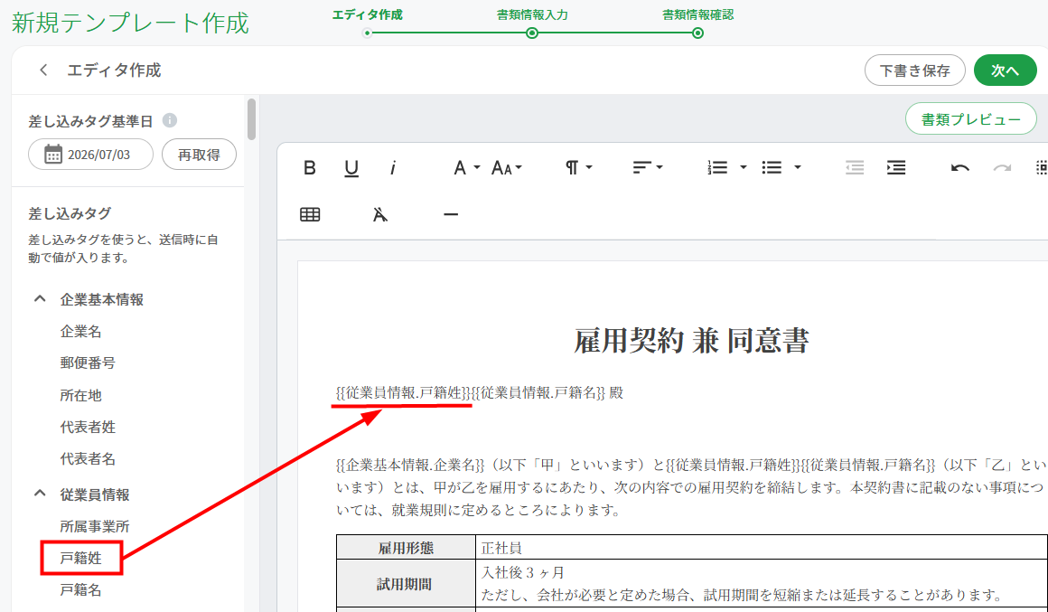Click the 雇用形態 table header cell
The image size is (1048, 612).
(x=406, y=548)
